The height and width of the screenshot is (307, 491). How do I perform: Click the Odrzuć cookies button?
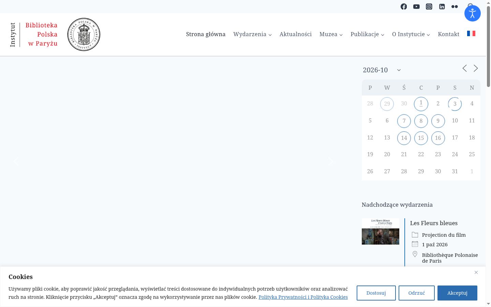417,293
